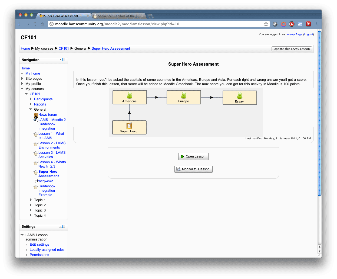Viewport: 337px width, 279px height.
Task: Click the weqwewe chat bubble icon
Action: pos(36,181)
